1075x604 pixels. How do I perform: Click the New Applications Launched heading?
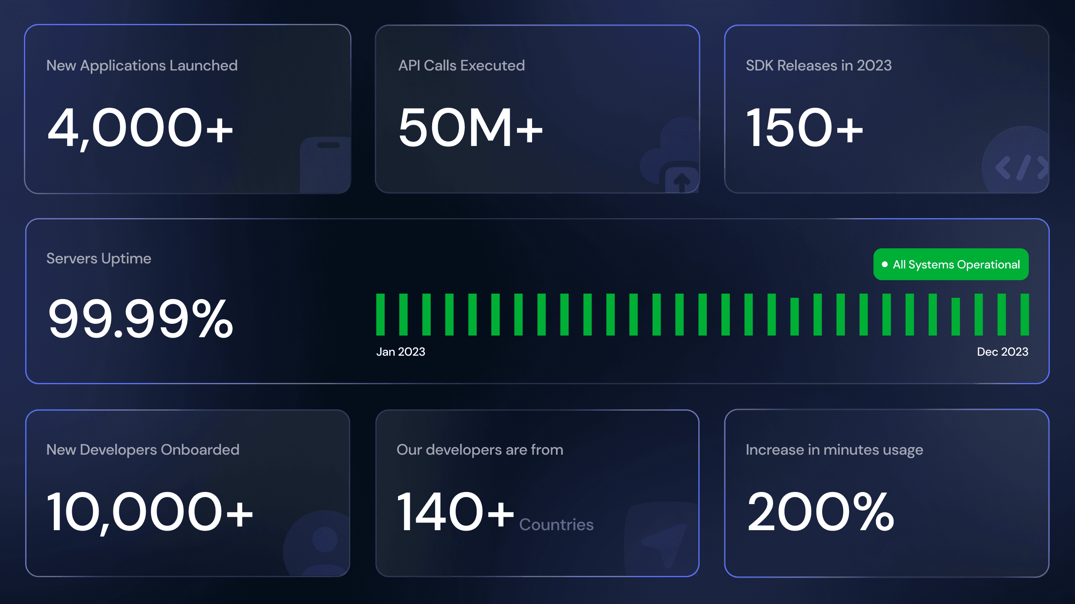pyautogui.click(x=142, y=65)
